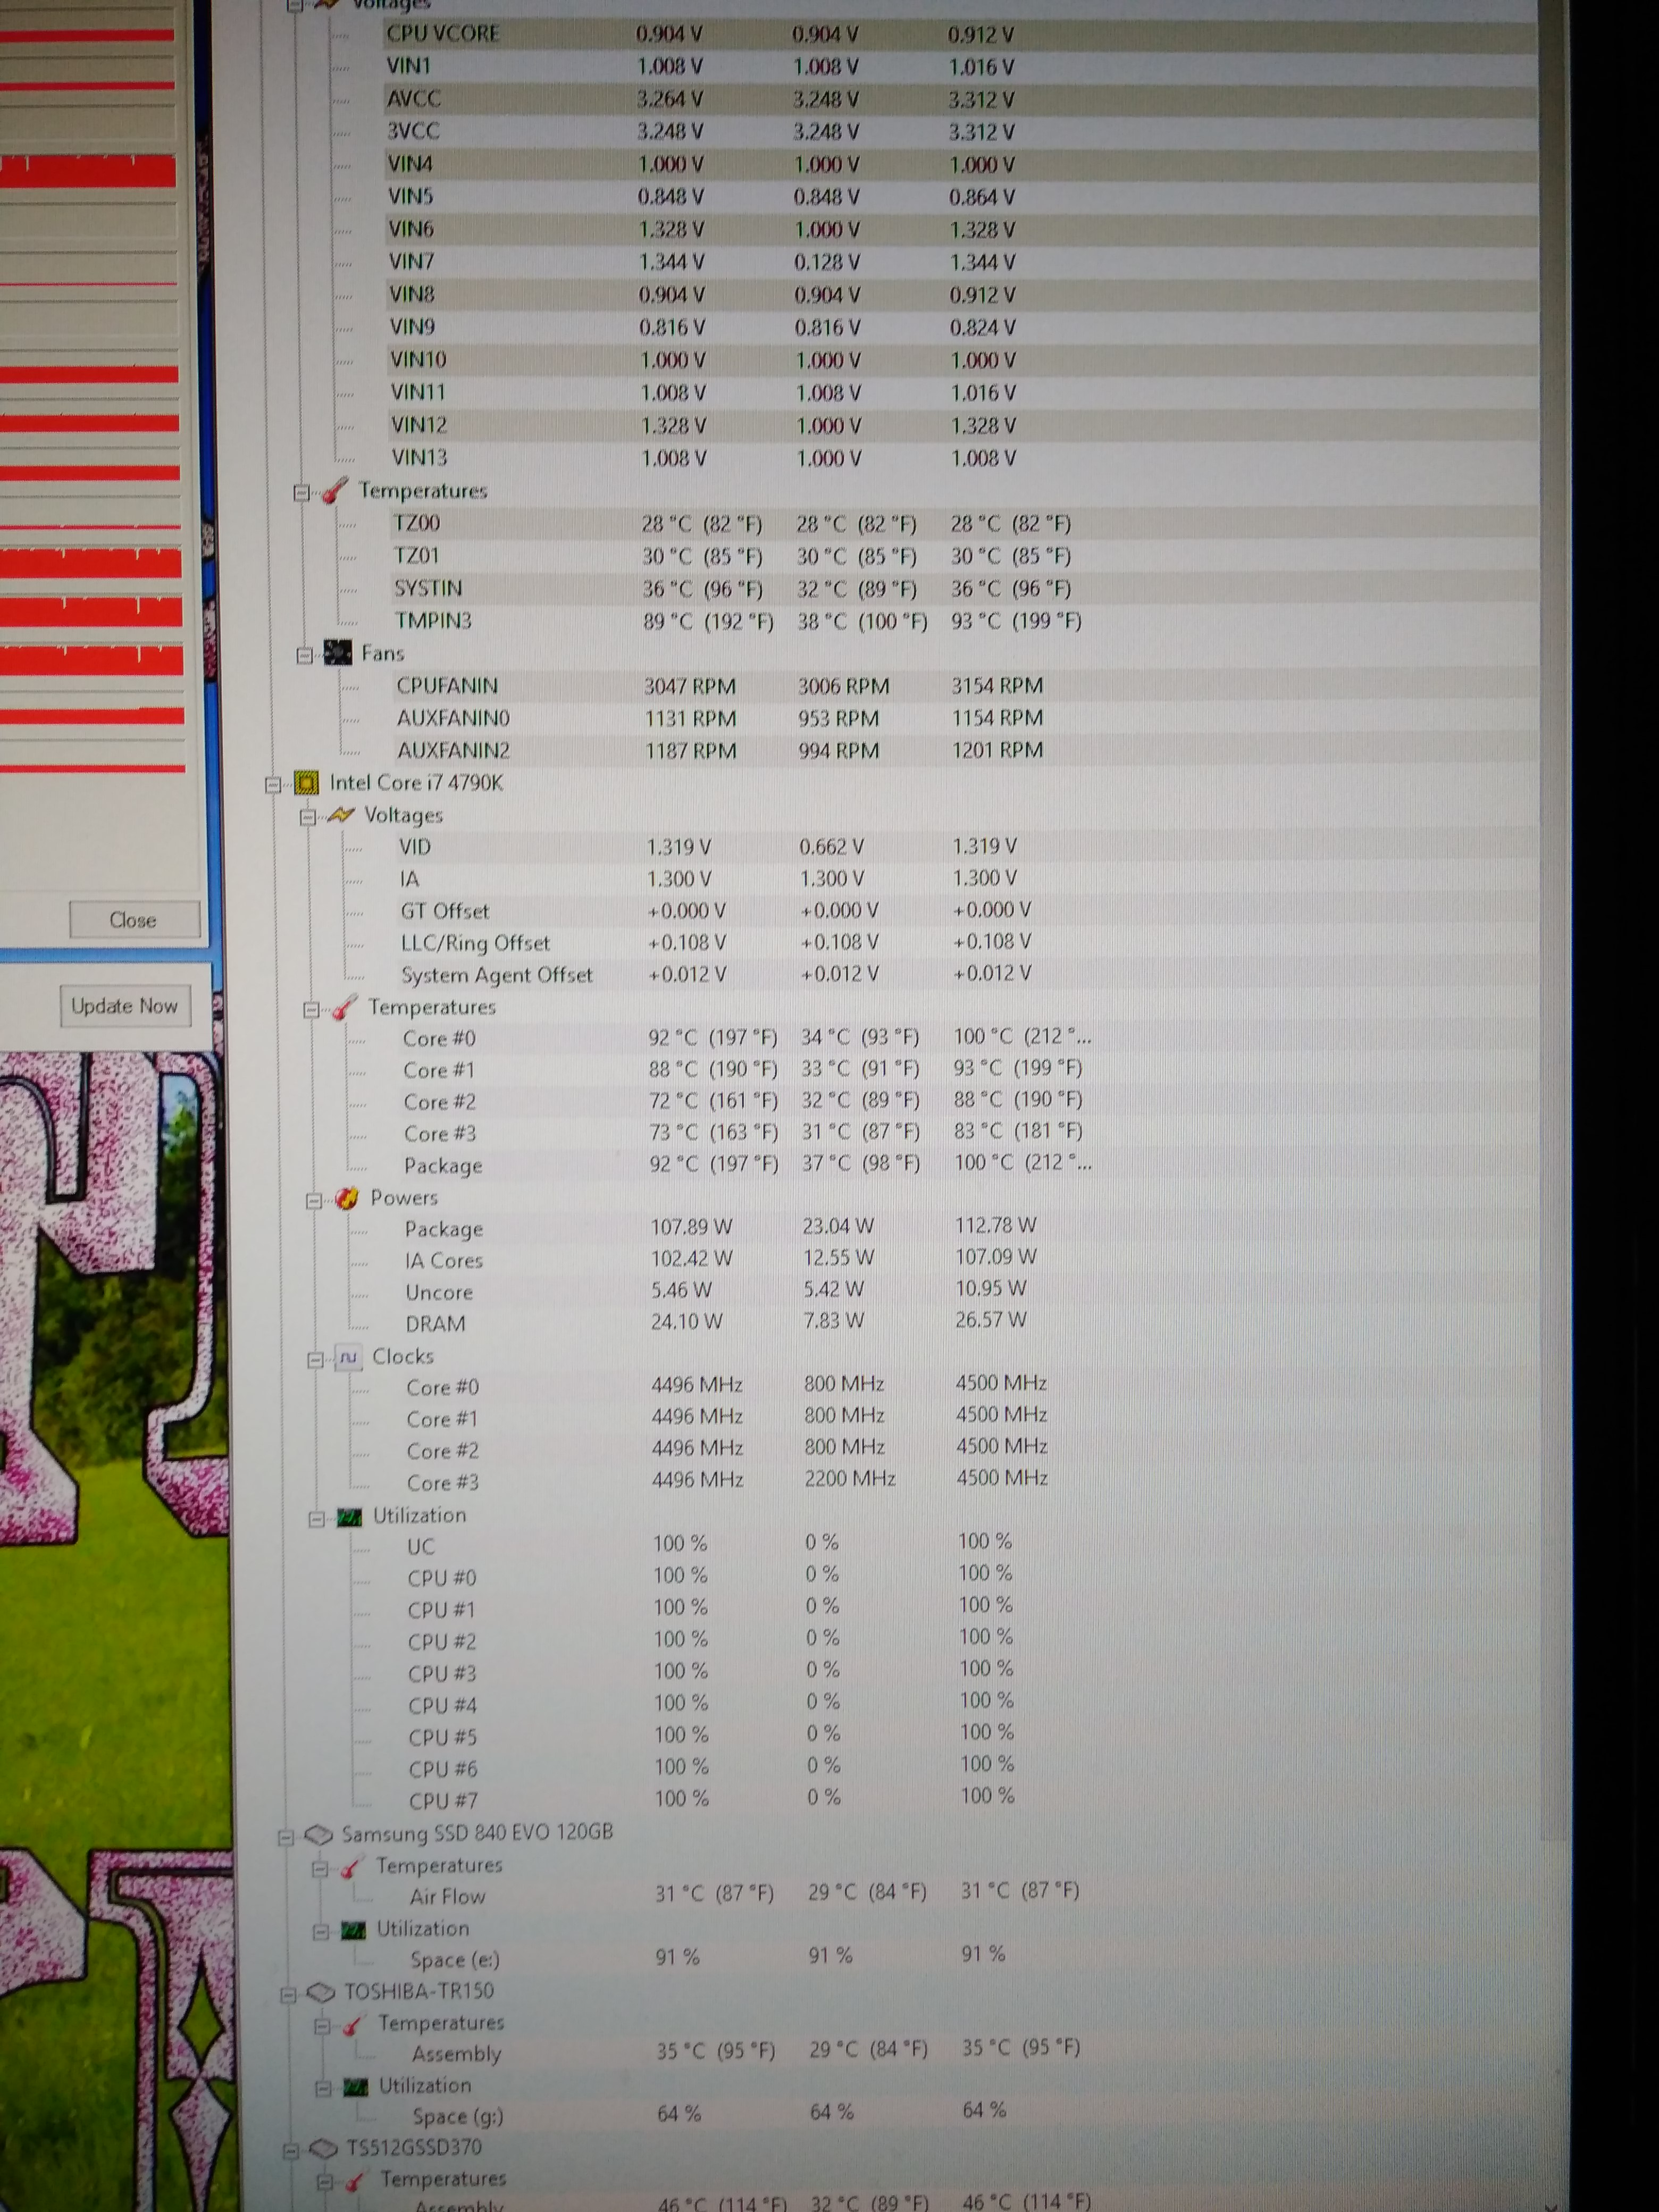This screenshot has width=1659, height=2212.
Task: Click the Samsung SSD 840 EVO drive icon
Action: click(318, 1835)
